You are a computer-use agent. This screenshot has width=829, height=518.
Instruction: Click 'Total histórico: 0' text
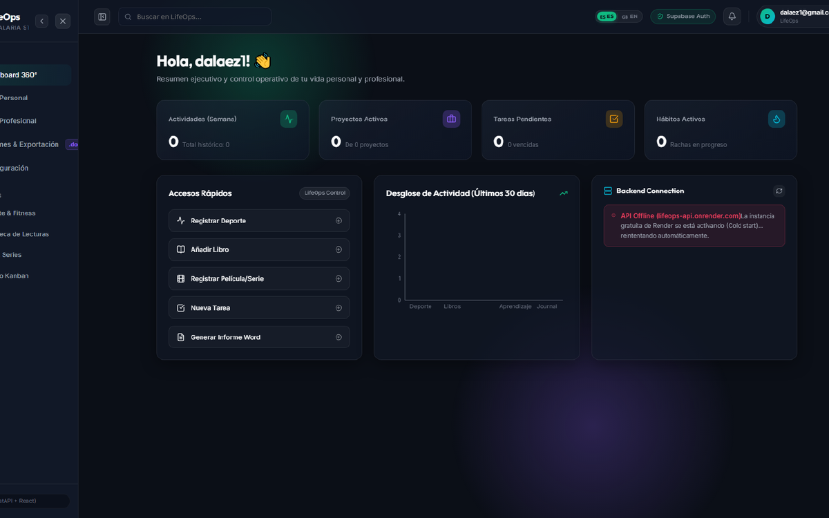[206, 145]
